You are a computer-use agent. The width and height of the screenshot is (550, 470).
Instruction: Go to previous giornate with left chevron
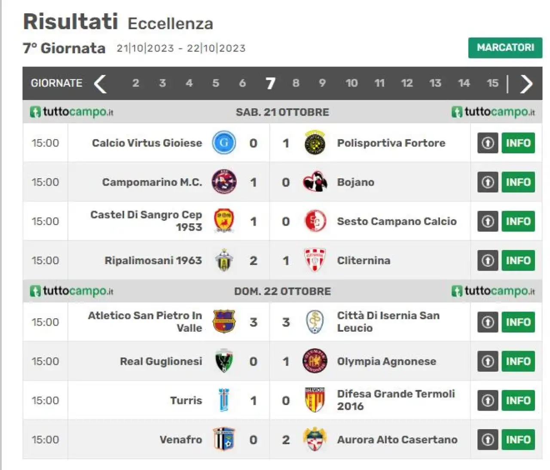click(100, 83)
